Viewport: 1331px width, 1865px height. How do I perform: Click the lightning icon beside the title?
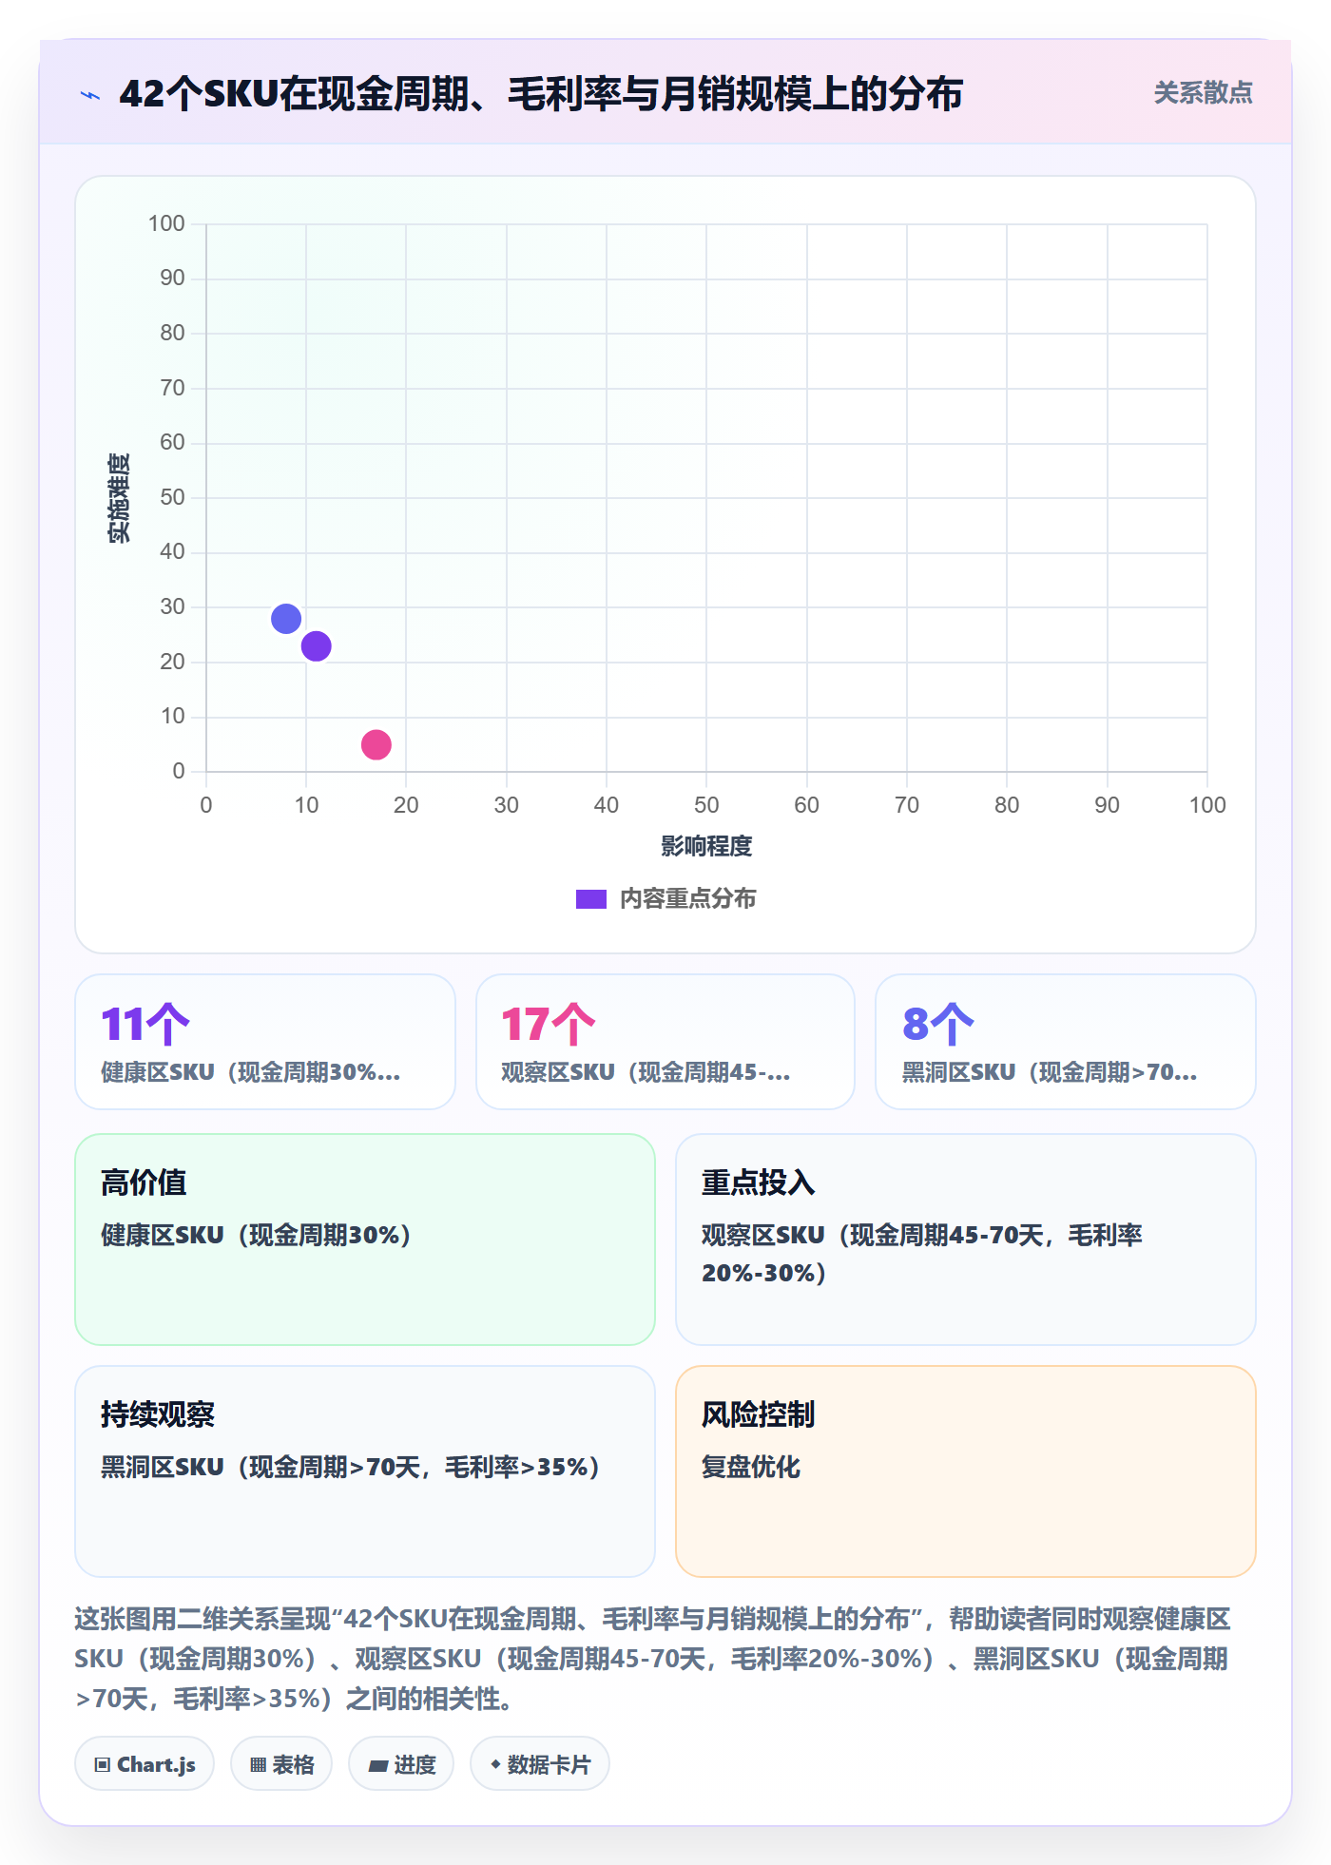[x=90, y=95]
